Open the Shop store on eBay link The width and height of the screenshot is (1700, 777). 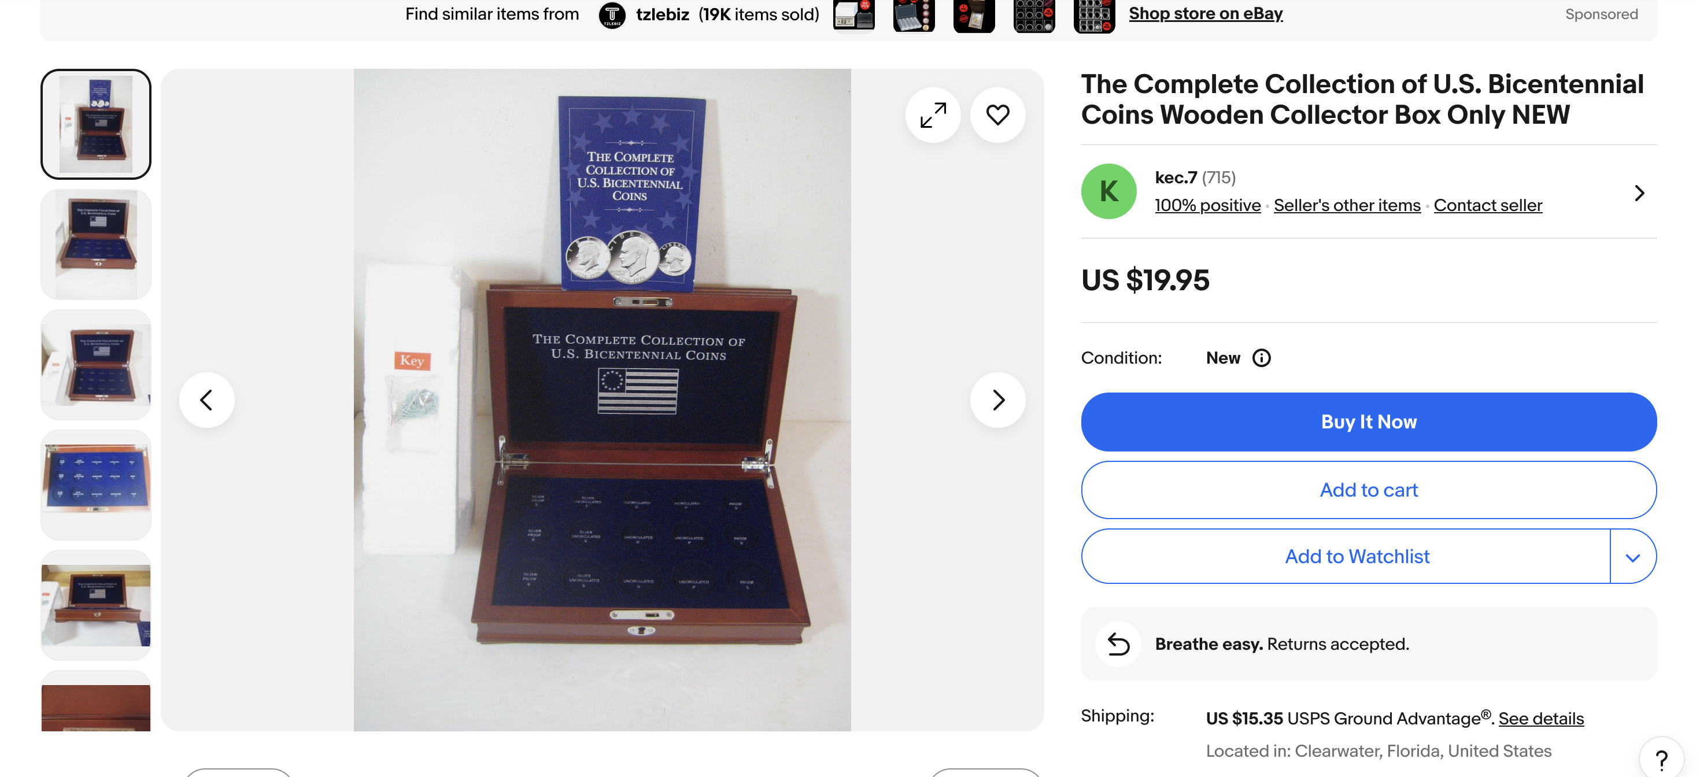click(x=1206, y=13)
